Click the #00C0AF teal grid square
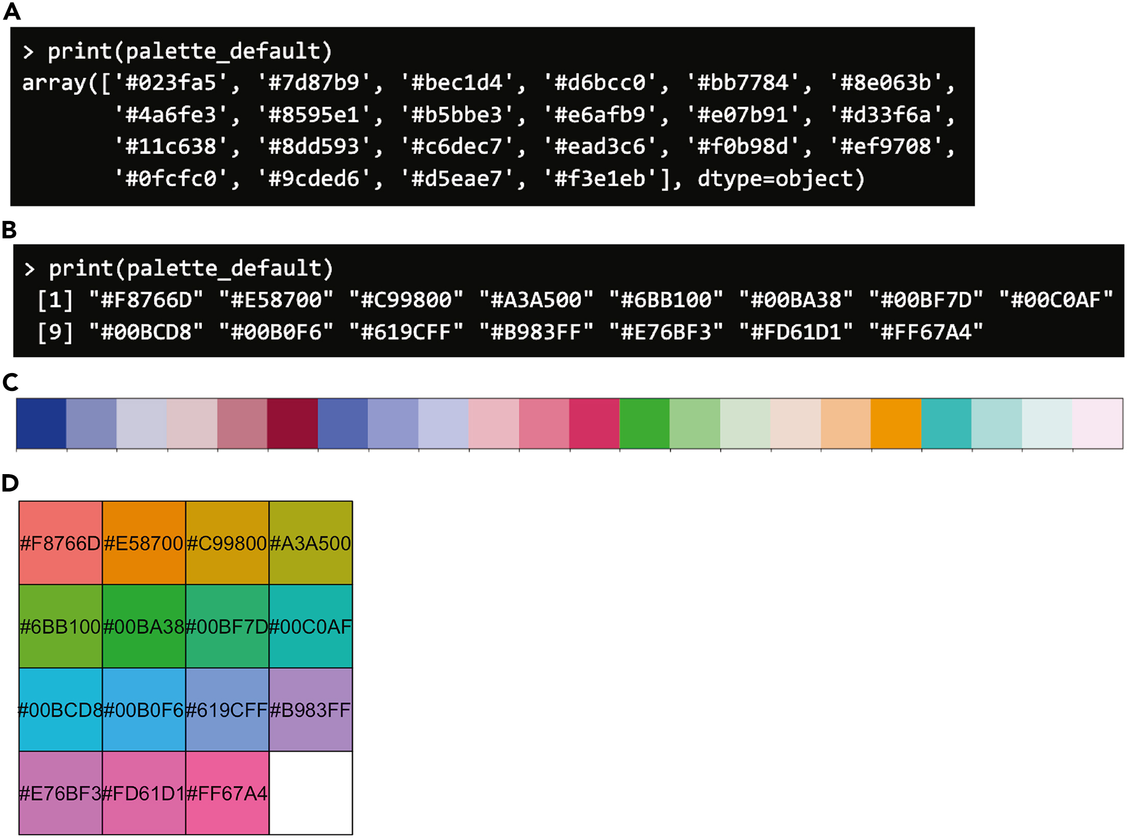Screen dimensions: 1127x838 click(311, 626)
